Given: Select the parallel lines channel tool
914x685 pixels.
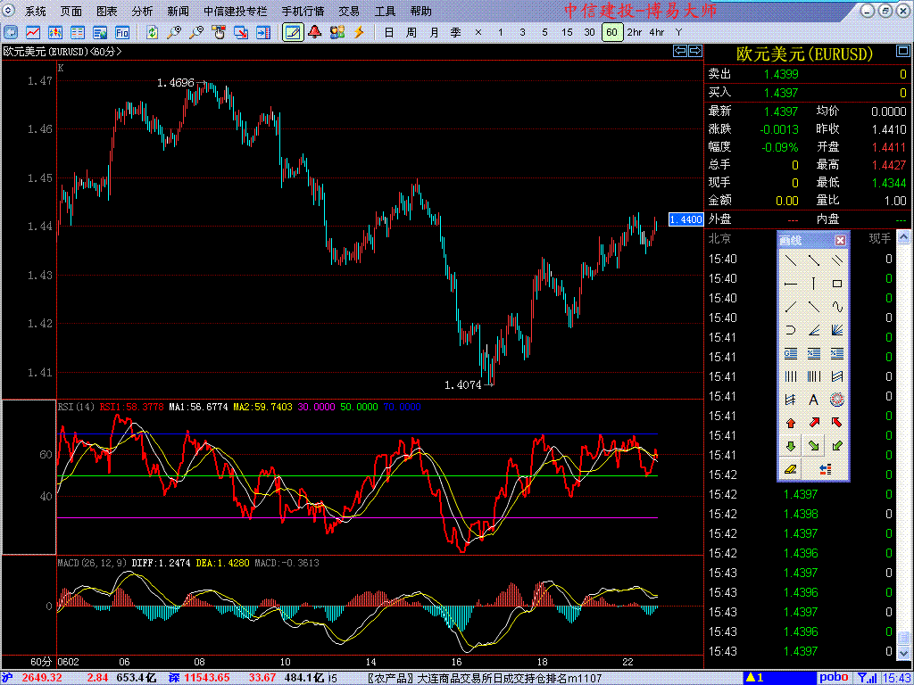Looking at the screenshot, I should 837,260.
